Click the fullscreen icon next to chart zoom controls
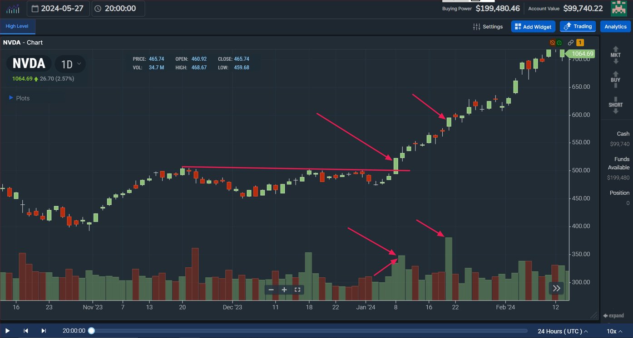Viewport: 633px width, 338px height. tap(297, 290)
